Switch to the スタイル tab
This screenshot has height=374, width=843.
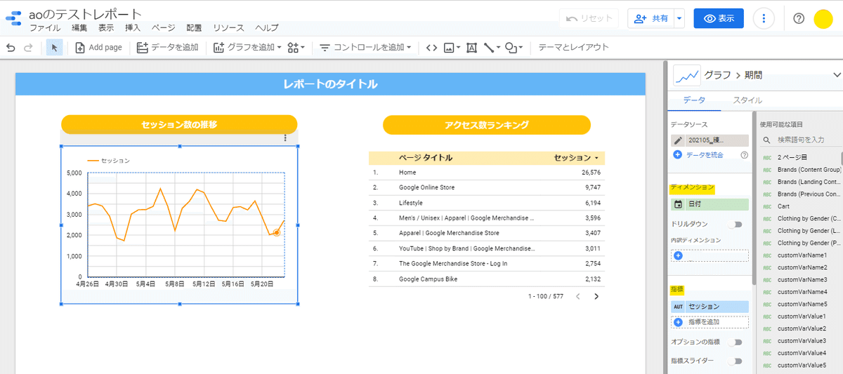747,100
